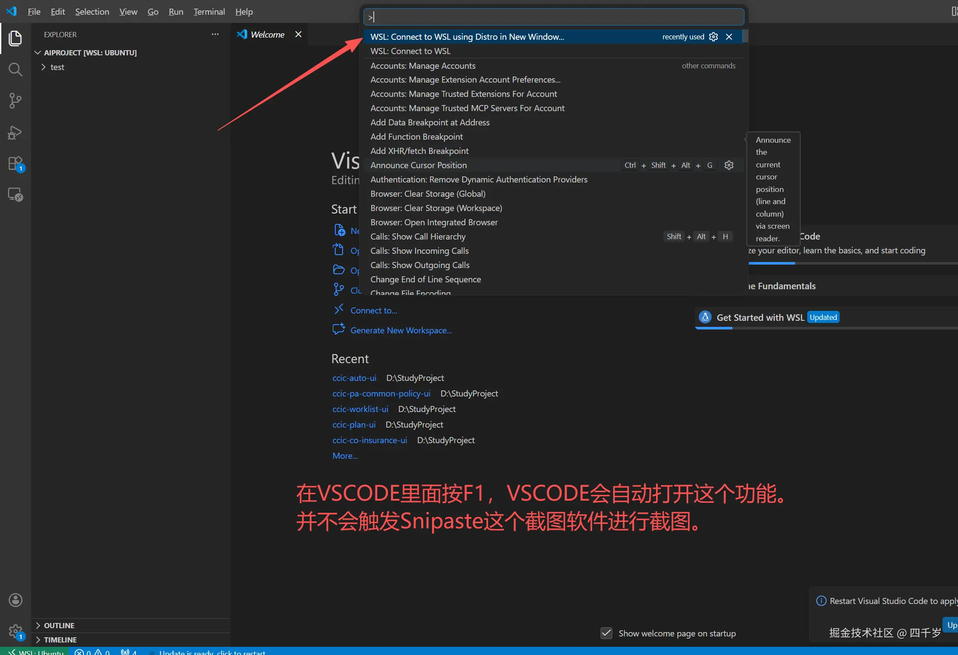Open the Run and Debug panel
The height and width of the screenshot is (655, 958).
coord(16,133)
